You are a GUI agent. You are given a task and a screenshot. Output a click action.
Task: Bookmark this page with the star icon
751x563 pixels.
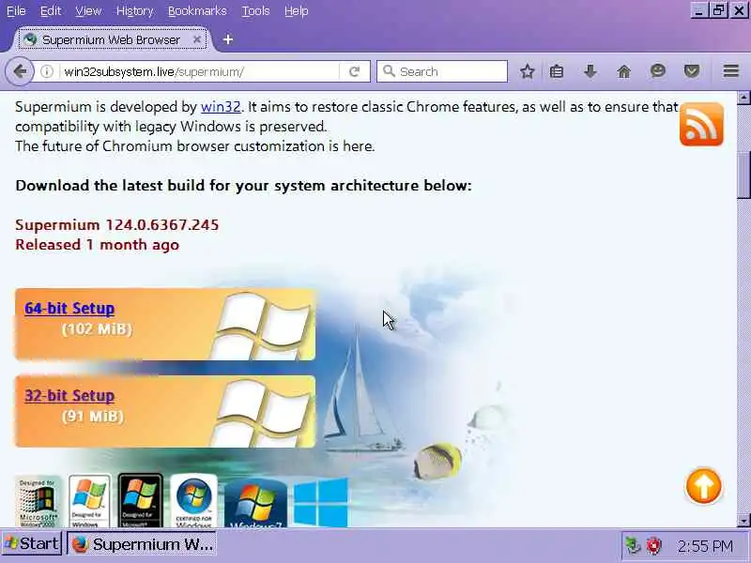(x=527, y=72)
